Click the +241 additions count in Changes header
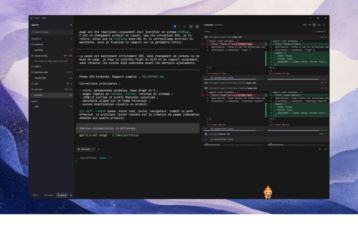Image resolution: width=358 pixels, height=238 pixels. click(304, 25)
